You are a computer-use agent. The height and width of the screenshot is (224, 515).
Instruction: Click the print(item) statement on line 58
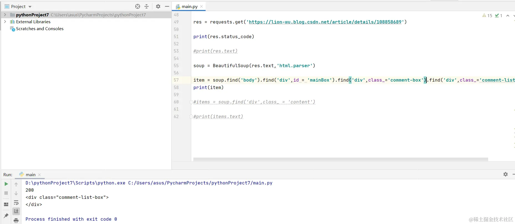tap(208, 87)
